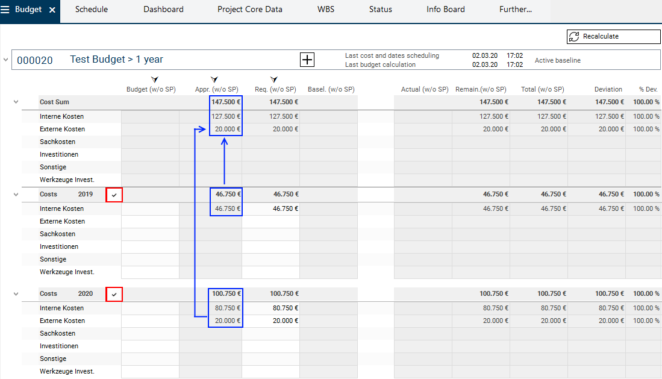
Task: Toggle the Costs 2019 checkbox
Action: [x=114, y=195]
